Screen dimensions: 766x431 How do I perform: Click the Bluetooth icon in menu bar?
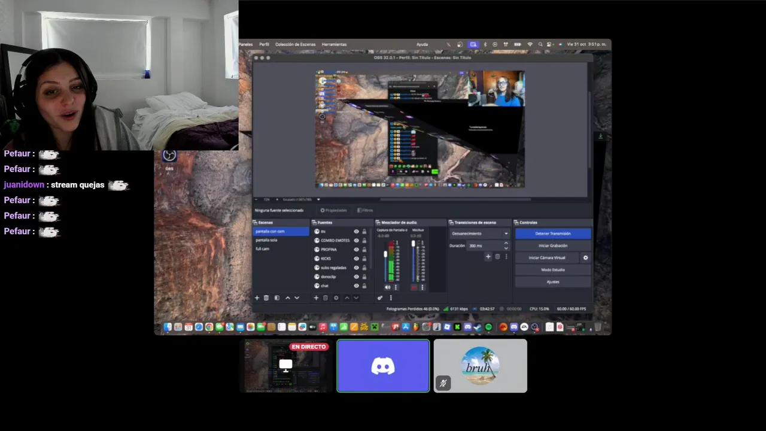(x=485, y=44)
